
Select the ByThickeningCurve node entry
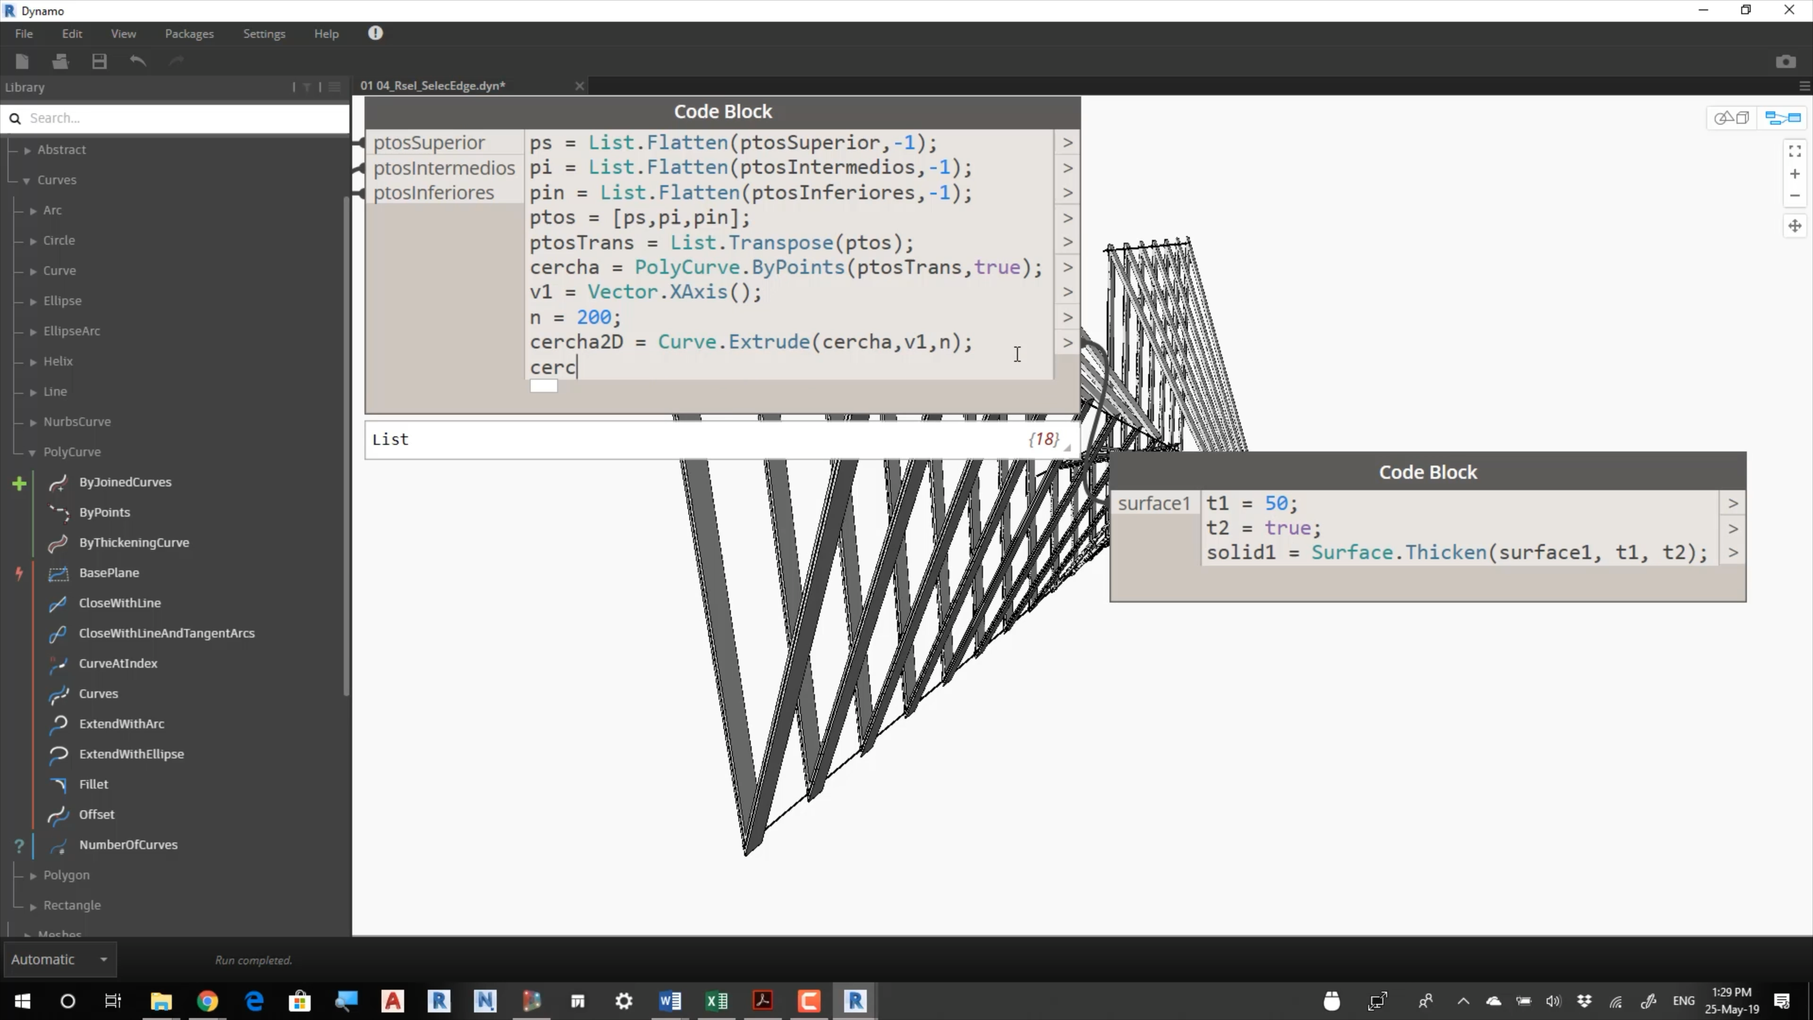tap(134, 543)
